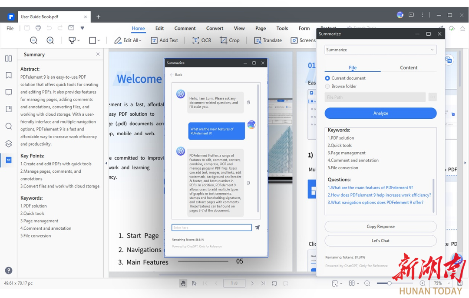Go Back in the Summarize chat window

coord(176,75)
